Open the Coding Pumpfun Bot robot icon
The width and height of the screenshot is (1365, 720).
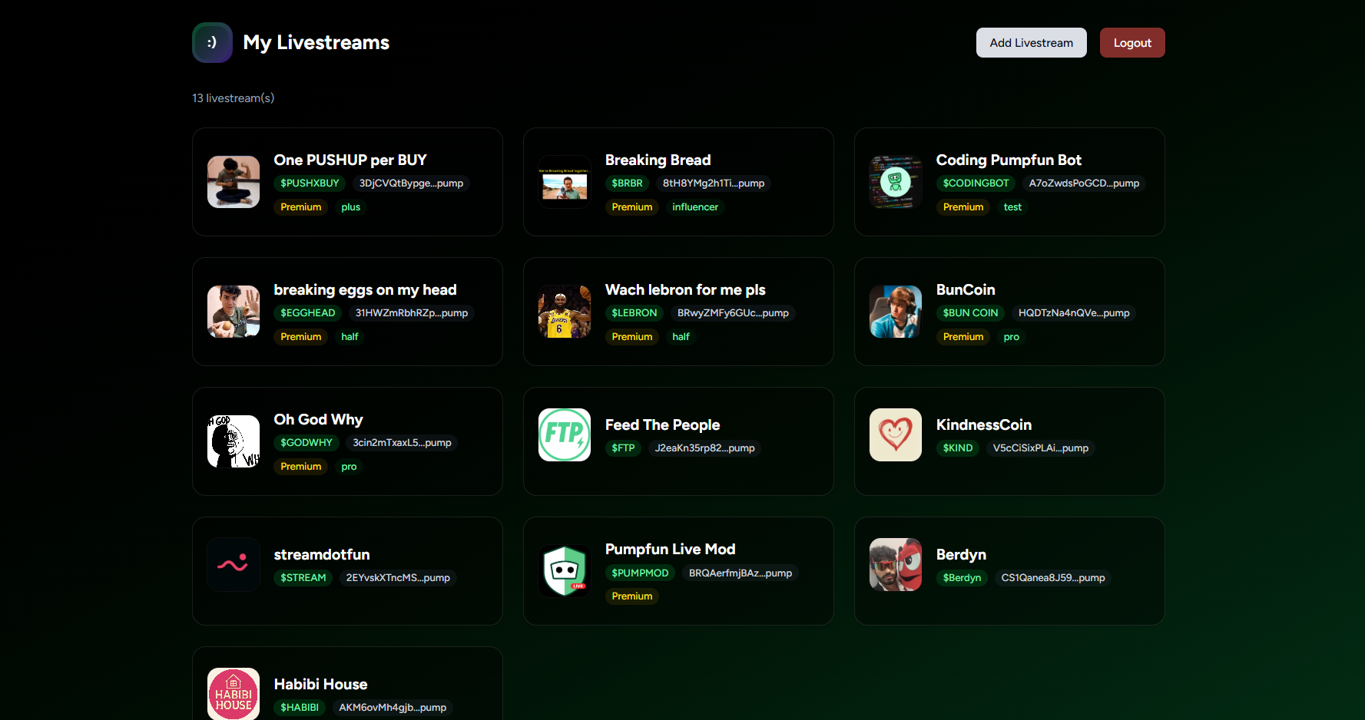[895, 182]
